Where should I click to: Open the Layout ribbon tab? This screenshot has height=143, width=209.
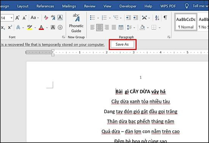[x=23, y=6]
